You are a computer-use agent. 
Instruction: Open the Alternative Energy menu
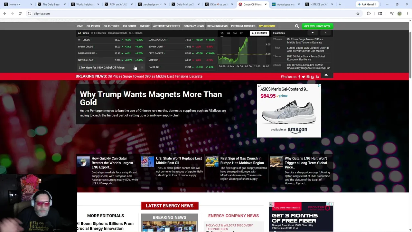tap(166, 26)
